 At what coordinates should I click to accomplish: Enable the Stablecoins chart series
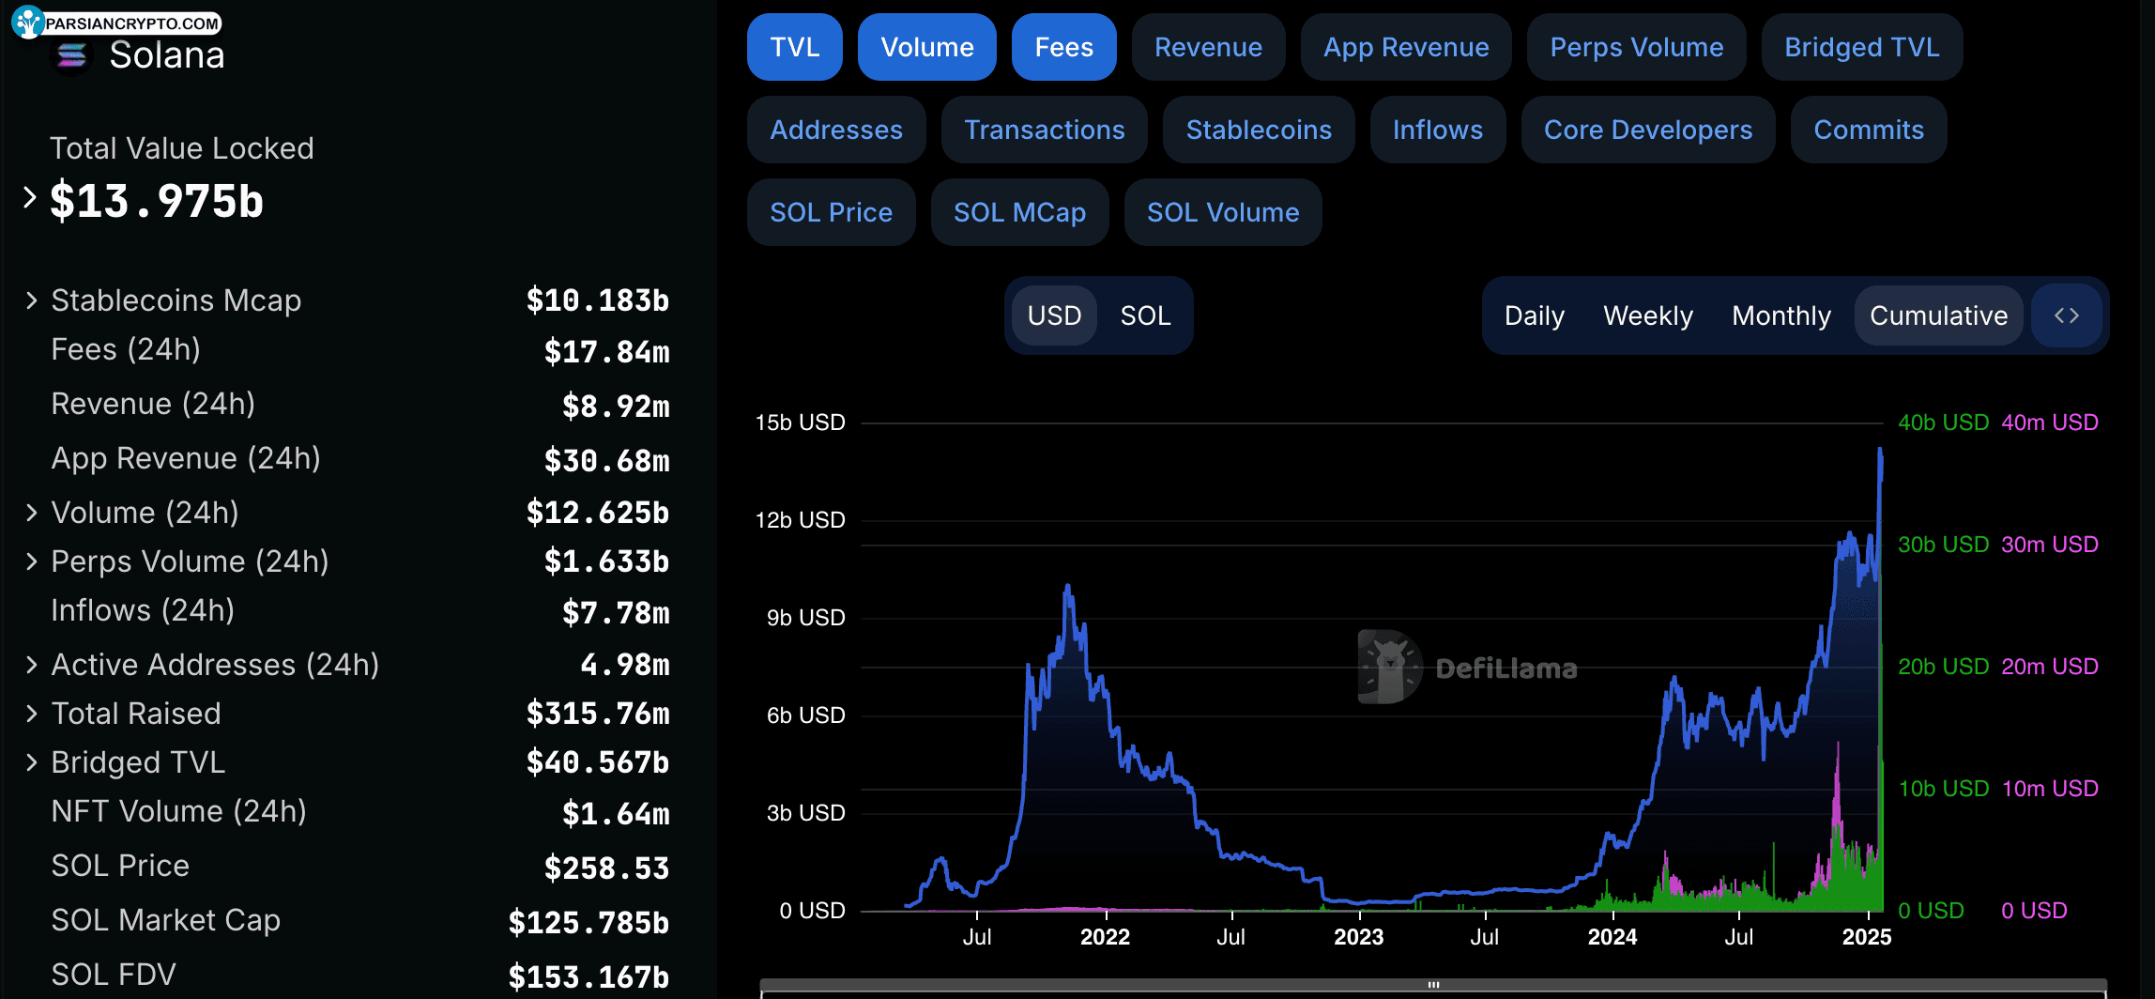1259,130
